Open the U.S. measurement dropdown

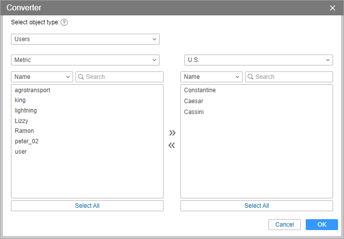click(x=258, y=60)
